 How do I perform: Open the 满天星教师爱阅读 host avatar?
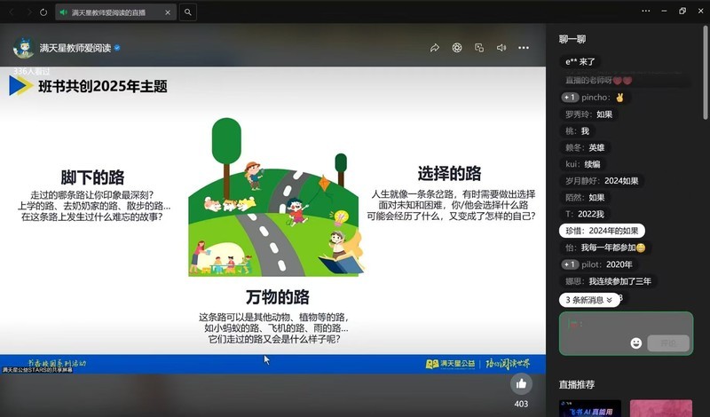pos(23,48)
